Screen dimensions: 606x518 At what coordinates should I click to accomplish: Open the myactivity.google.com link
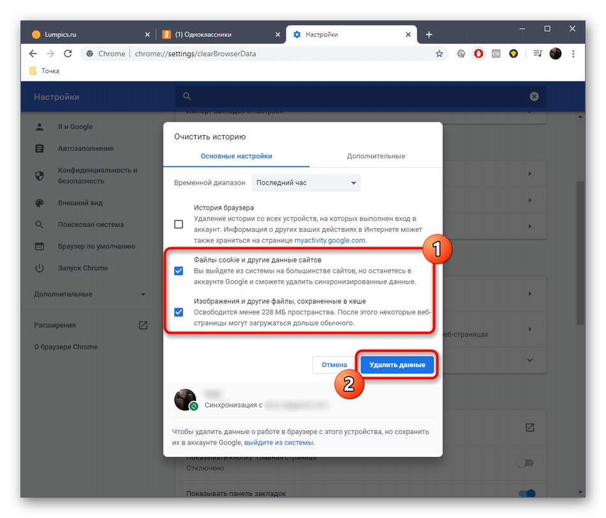coord(330,240)
